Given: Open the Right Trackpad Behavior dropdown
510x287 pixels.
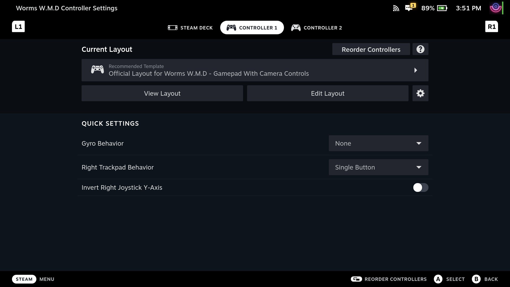Looking at the screenshot, I should (378, 167).
